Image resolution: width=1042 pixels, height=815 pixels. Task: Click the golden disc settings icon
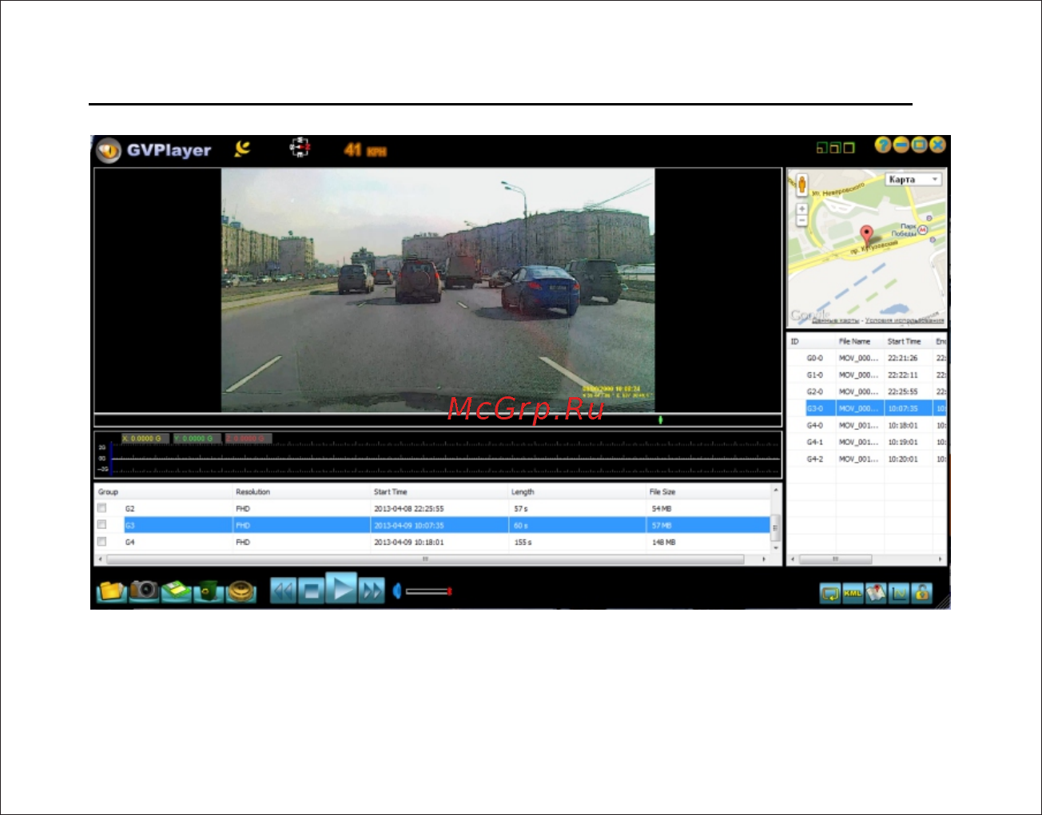[241, 590]
